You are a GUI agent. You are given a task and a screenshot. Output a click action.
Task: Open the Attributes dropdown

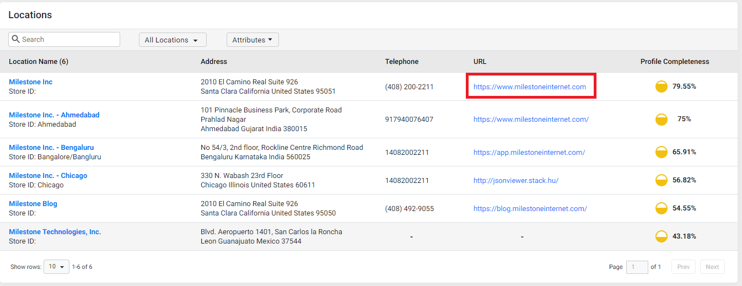click(252, 40)
